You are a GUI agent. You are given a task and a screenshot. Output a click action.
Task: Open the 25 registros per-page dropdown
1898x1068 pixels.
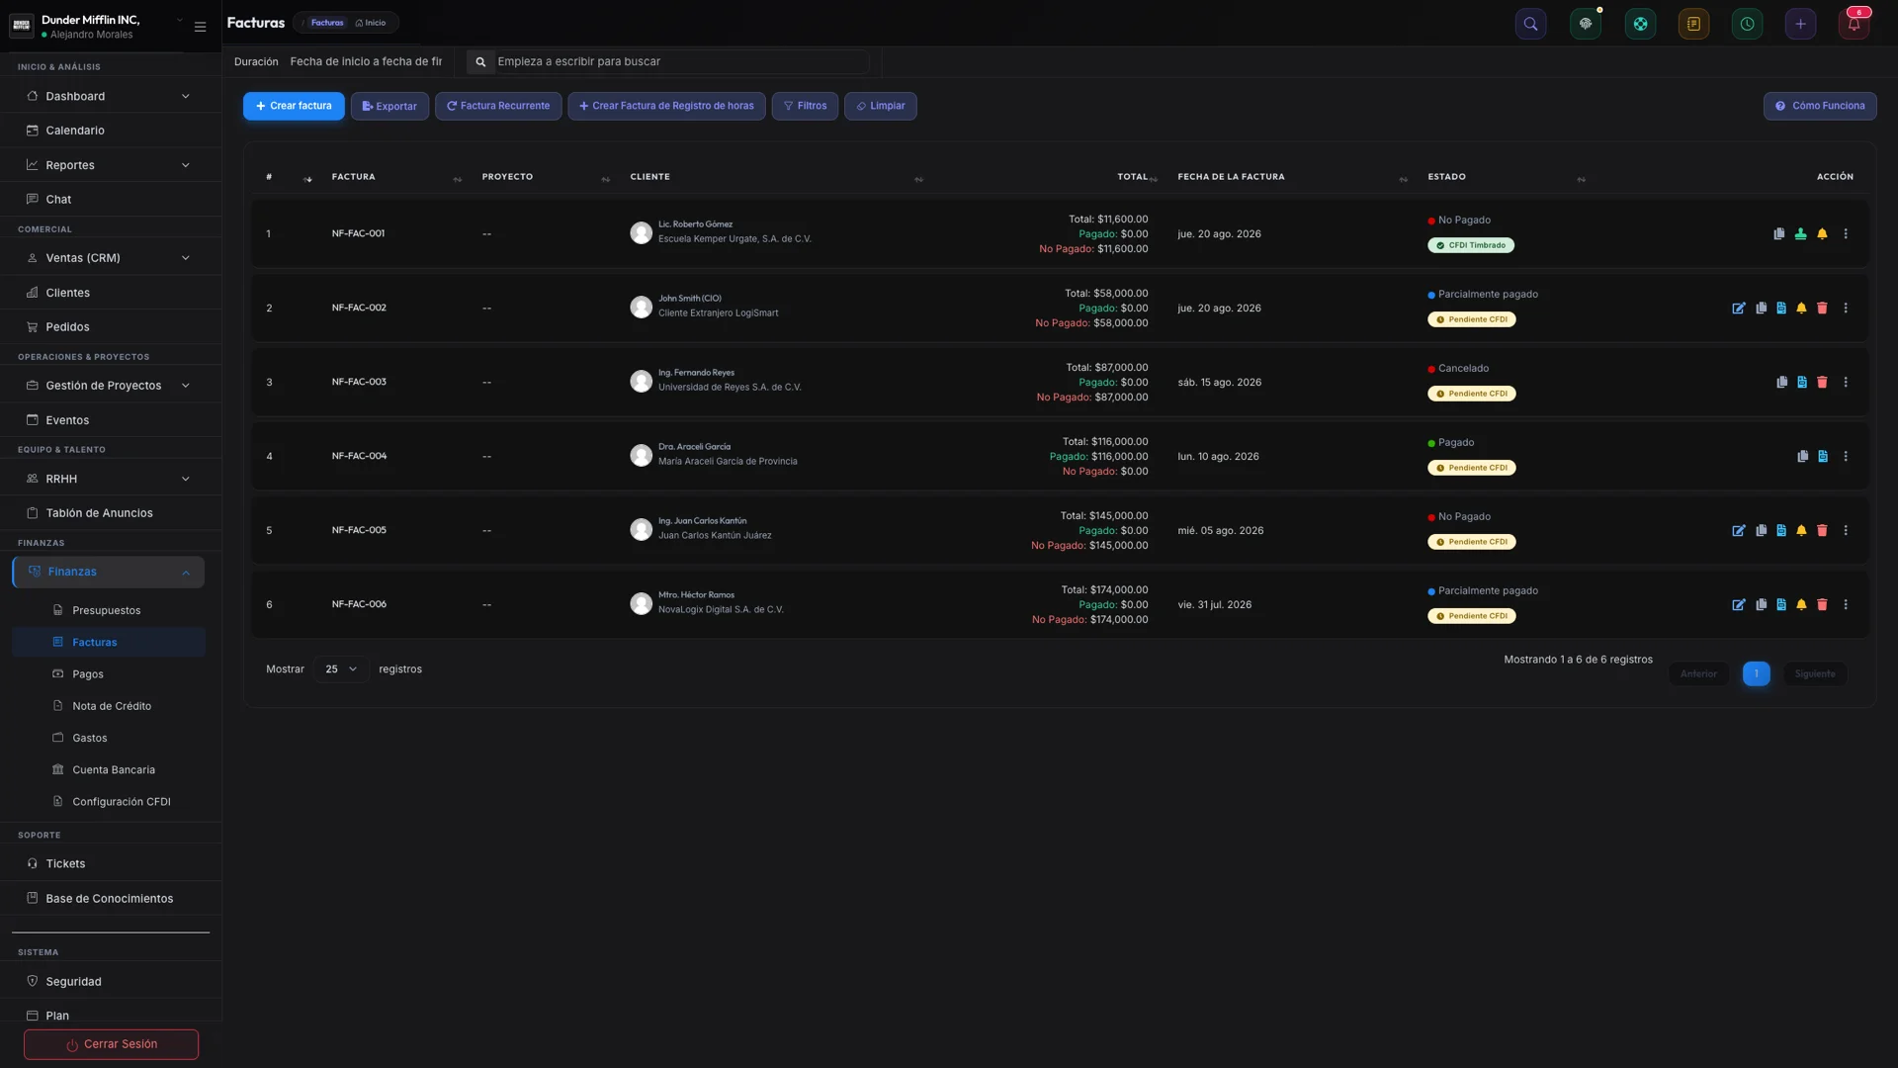pos(341,669)
